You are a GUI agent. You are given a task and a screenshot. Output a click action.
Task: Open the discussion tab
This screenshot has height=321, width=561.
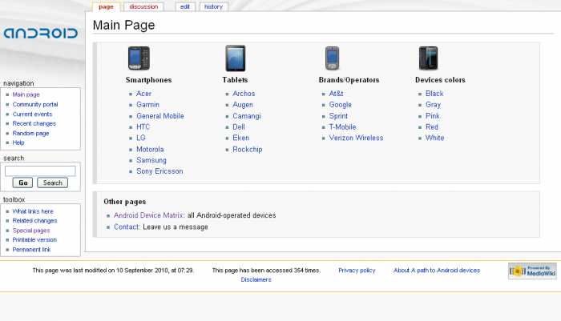click(x=143, y=6)
